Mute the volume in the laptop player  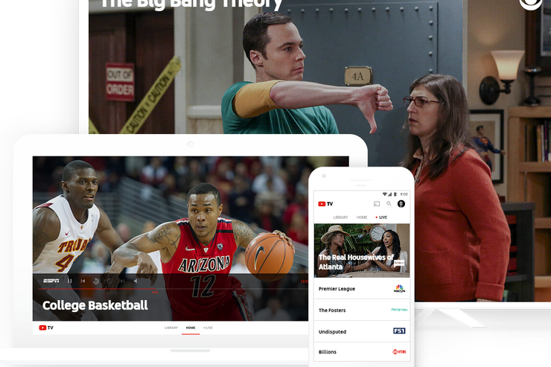136,281
